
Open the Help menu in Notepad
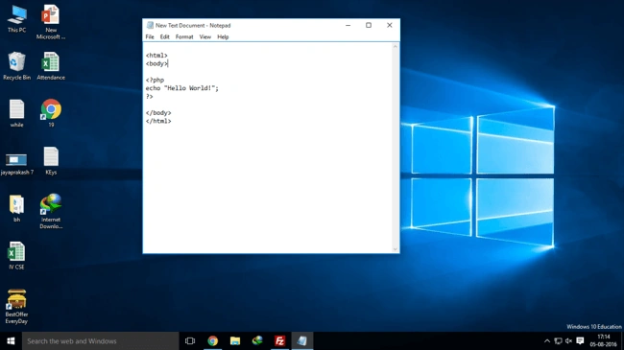click(223, 37)
